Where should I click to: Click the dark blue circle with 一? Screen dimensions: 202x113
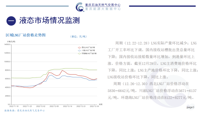coord(11,21)
